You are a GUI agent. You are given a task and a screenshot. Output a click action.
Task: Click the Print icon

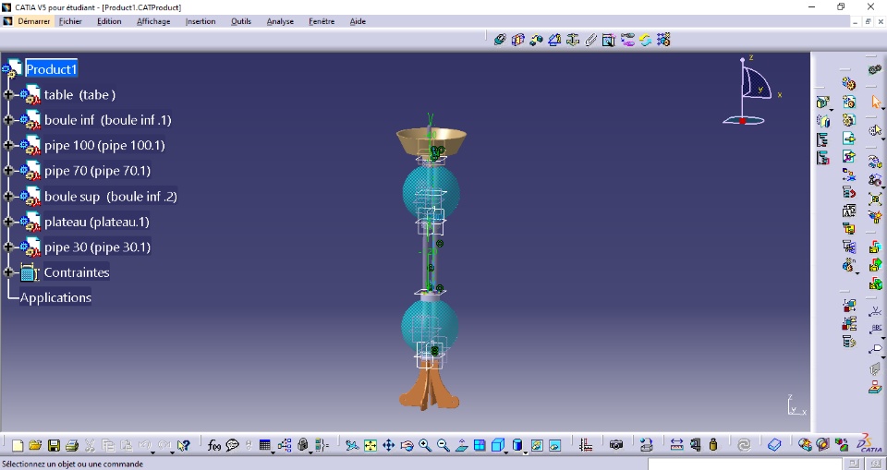tap(72, 446)
